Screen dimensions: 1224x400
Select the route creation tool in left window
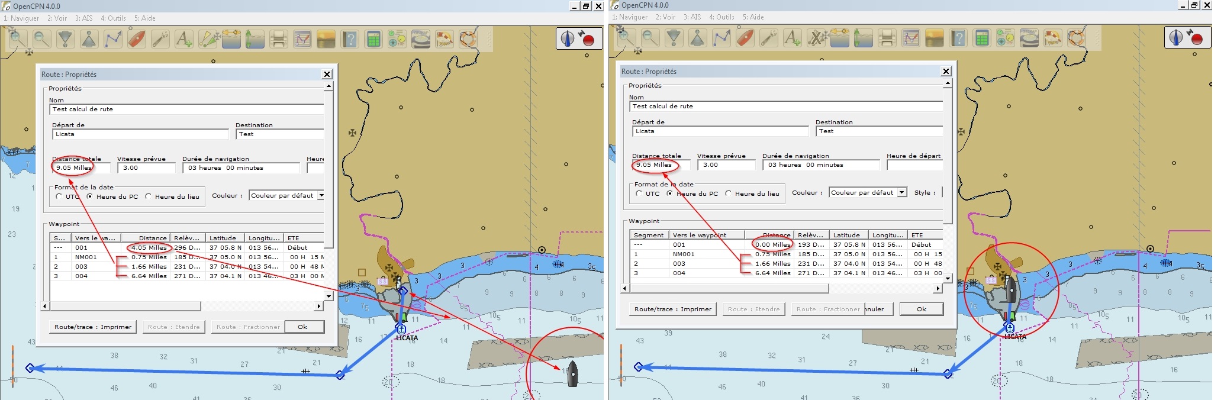pyautogui.click(x=112, y=39)
